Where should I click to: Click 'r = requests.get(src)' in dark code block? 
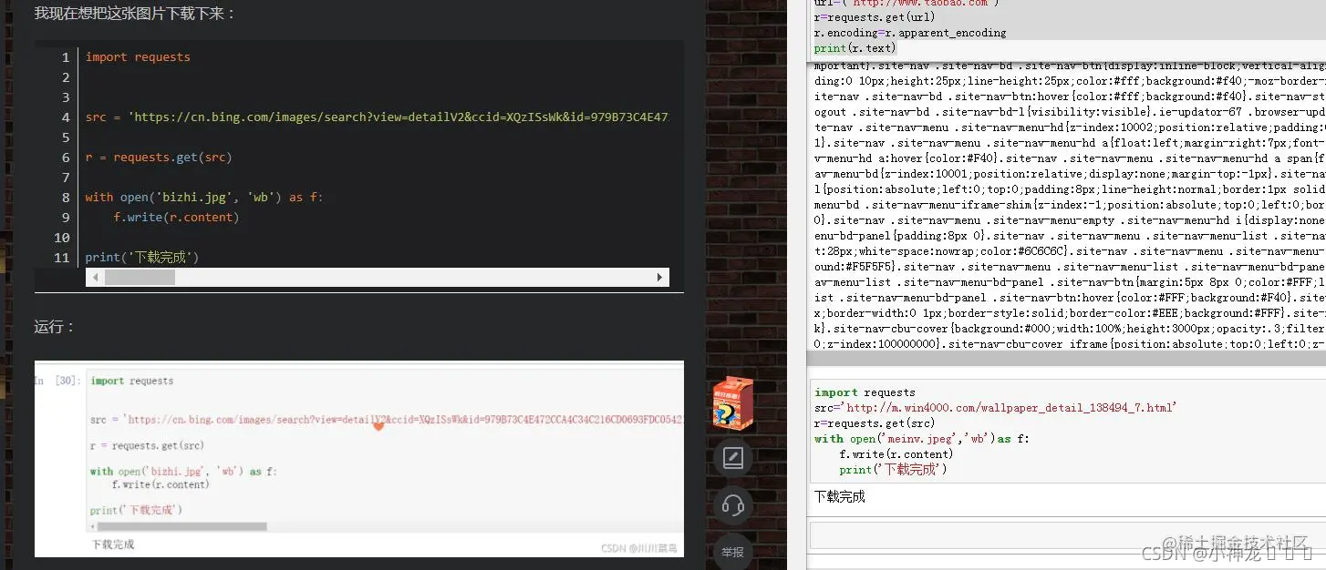click(x=159, y=157)
